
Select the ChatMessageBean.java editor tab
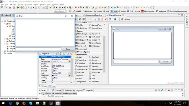click(x=92, y=15)
